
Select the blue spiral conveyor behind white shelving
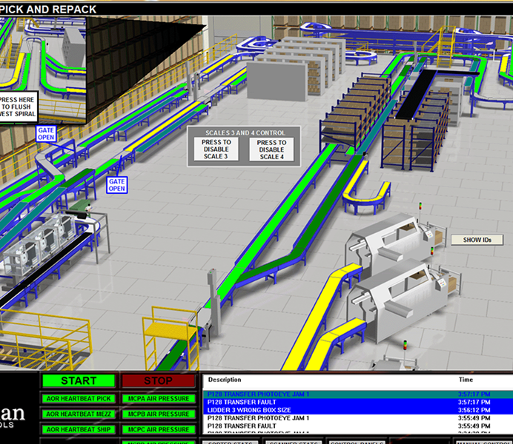tap(256, 44)
